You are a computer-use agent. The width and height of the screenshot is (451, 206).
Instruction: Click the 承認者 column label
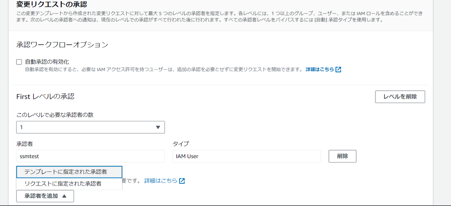(24, 144)
